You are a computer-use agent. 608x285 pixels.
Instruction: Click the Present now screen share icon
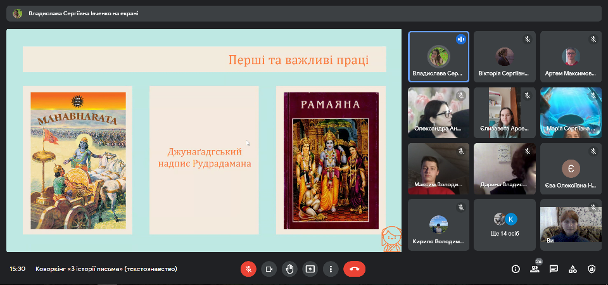tap(310, 269)
